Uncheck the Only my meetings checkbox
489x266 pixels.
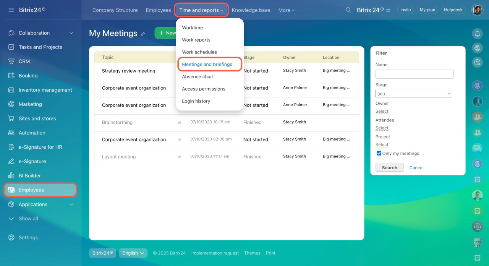tap(379, 153)
